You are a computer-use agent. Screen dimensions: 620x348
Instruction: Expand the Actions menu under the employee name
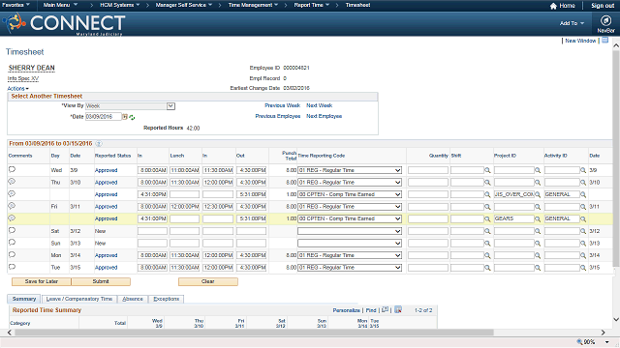[x=17, y=88]
